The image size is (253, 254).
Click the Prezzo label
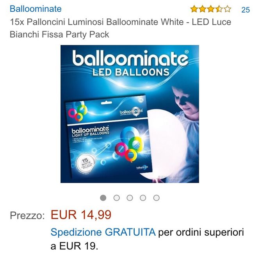point(27,216)
